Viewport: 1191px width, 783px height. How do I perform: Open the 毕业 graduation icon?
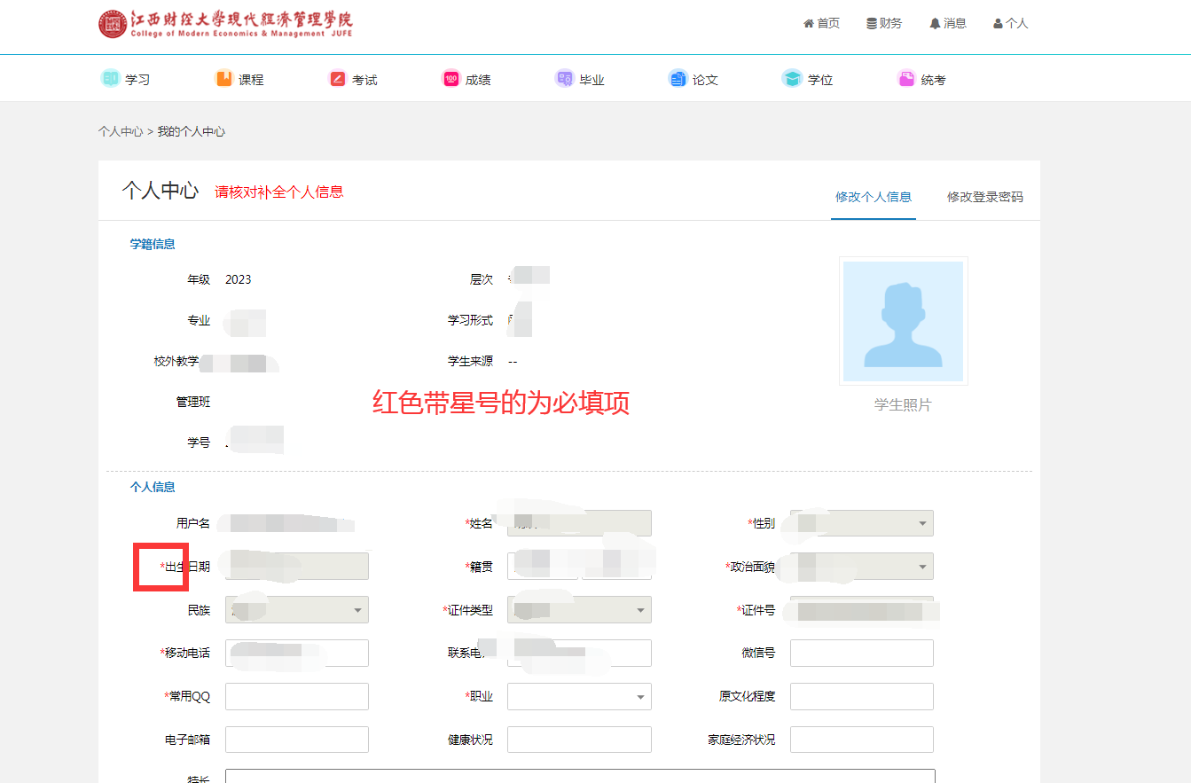(564, 79)
